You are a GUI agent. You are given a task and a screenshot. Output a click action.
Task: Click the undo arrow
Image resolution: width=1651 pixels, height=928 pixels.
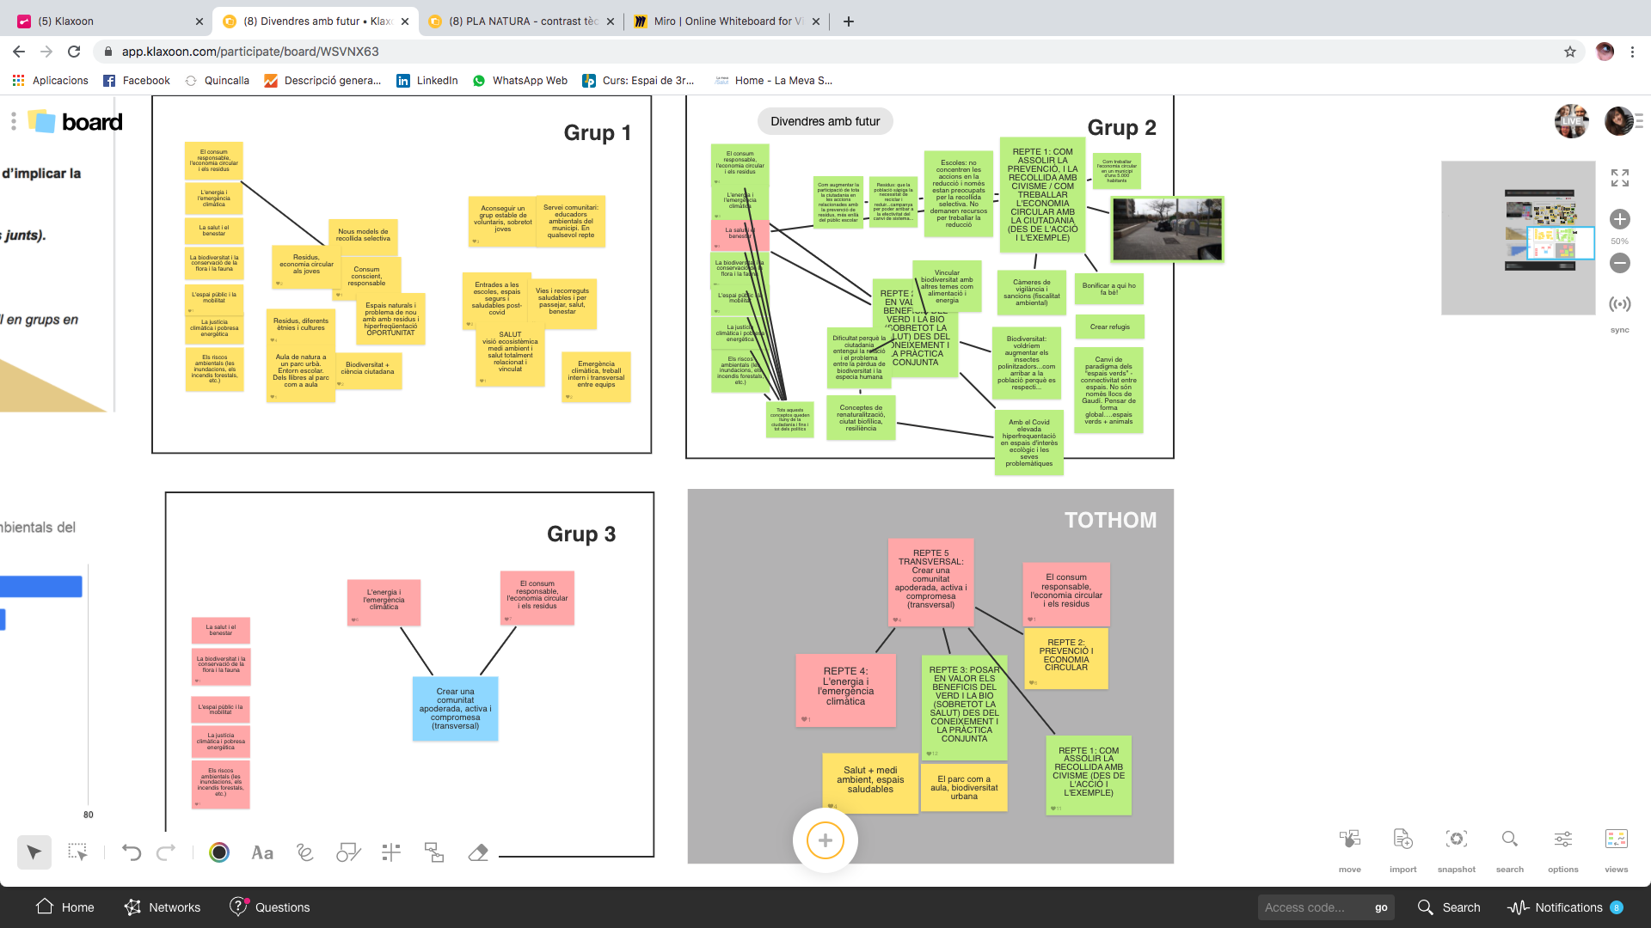[131, 852]
